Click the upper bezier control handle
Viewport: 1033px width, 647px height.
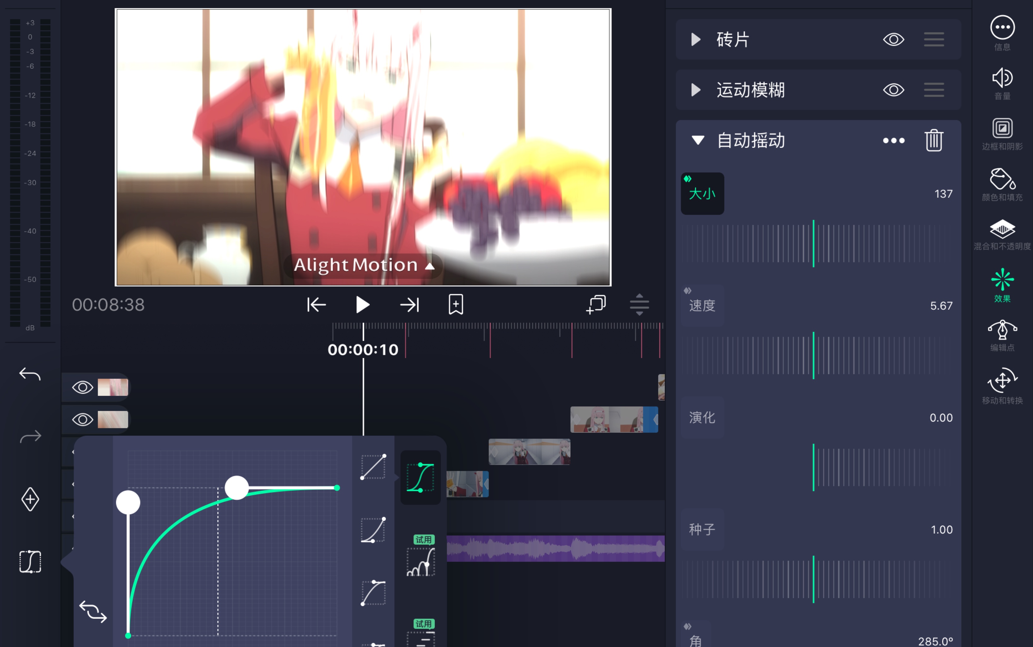[237, 488]
